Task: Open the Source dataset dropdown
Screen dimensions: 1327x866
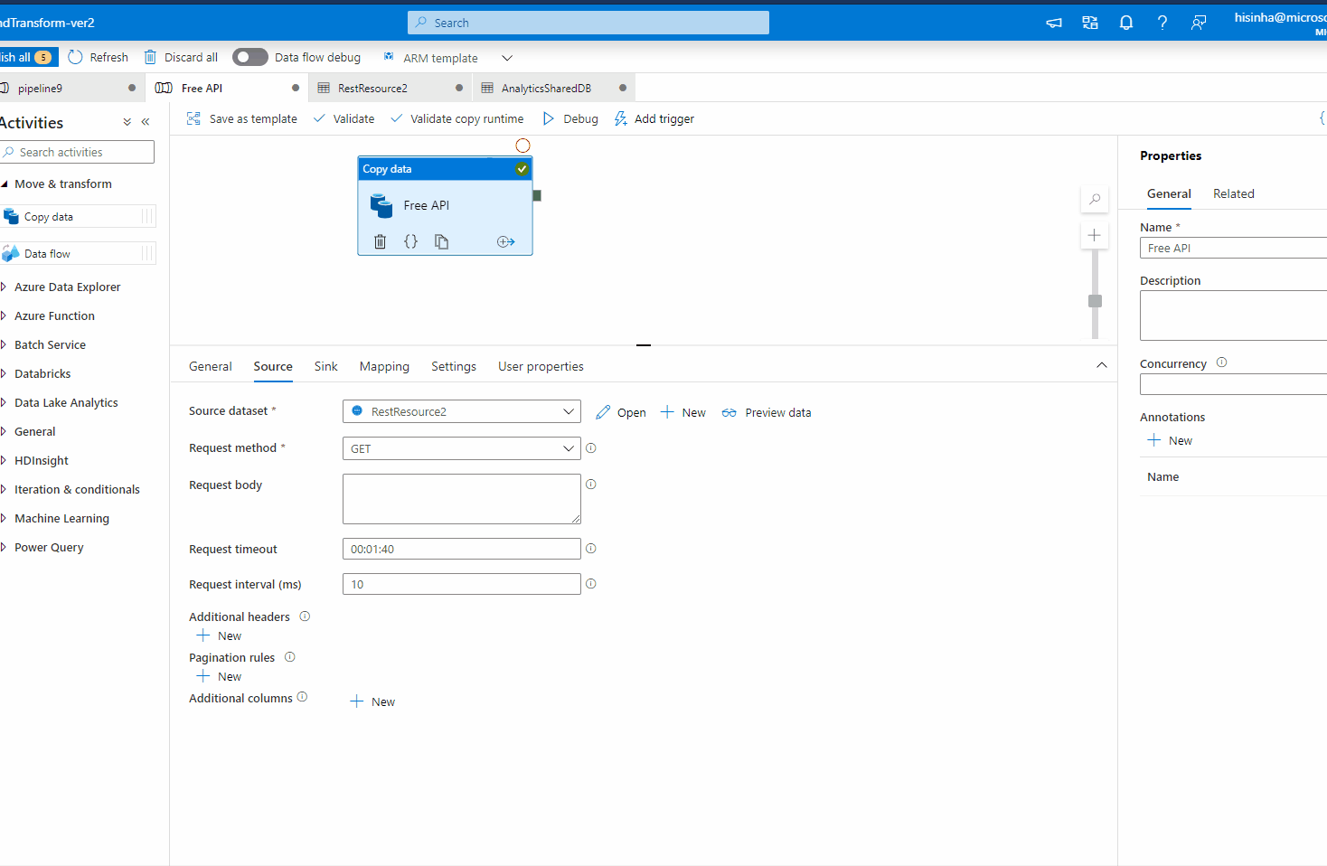Action: 569,411
